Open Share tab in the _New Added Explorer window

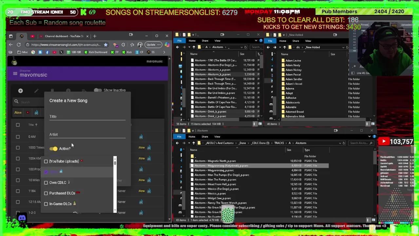click(296, 41)
